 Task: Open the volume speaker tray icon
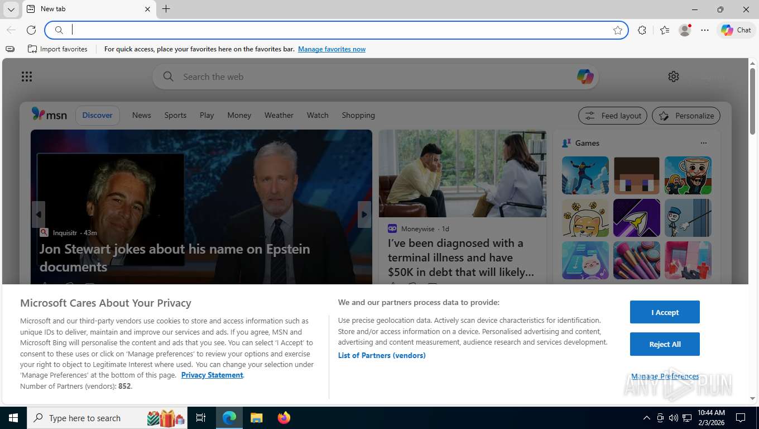click(x=673, y=418)
